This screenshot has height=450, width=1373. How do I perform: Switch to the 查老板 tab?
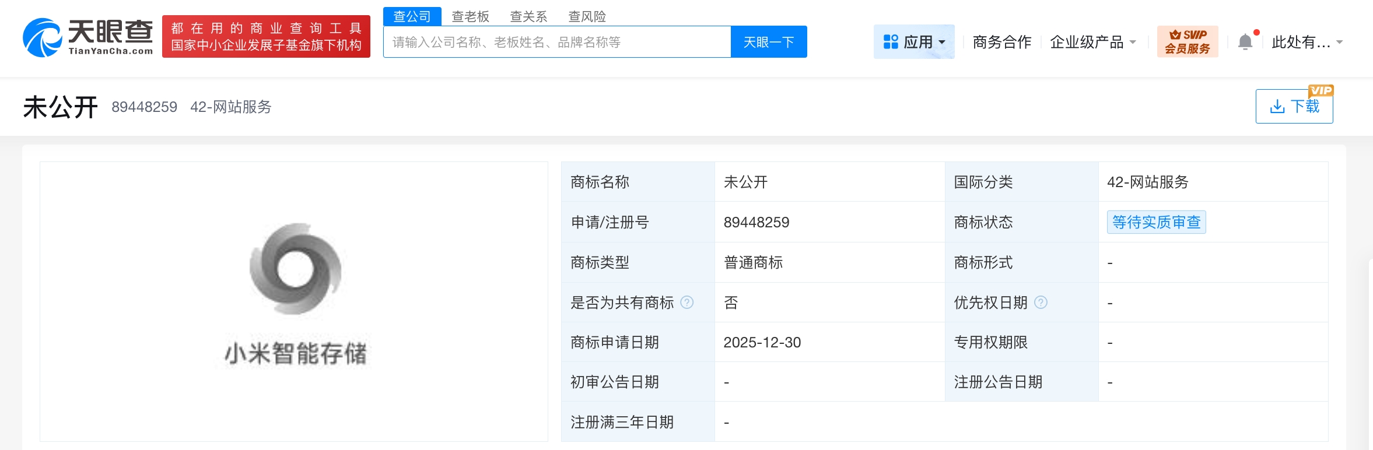470,16
